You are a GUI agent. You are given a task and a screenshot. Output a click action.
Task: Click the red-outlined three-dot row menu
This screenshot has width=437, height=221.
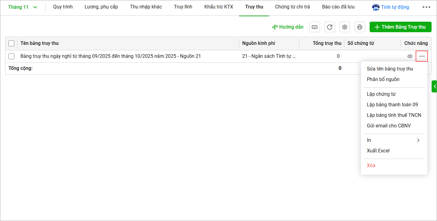422,56
